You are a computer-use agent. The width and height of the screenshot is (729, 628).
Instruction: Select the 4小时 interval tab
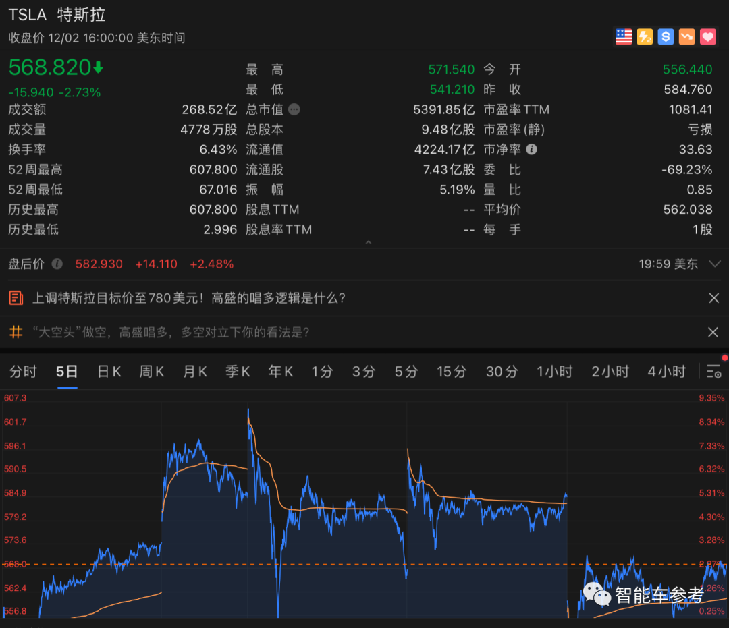click(x=667, y=372)
